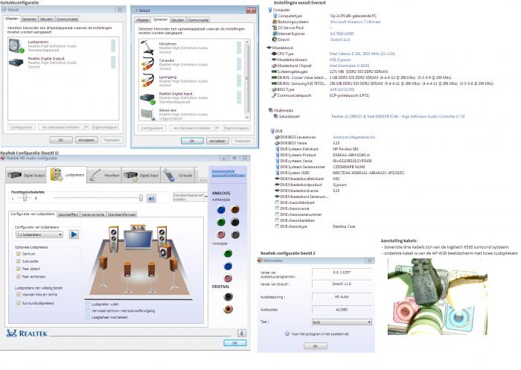Click OK in the Informatie dialog
This screenshot has width=521, height=370.
[316, 346]
